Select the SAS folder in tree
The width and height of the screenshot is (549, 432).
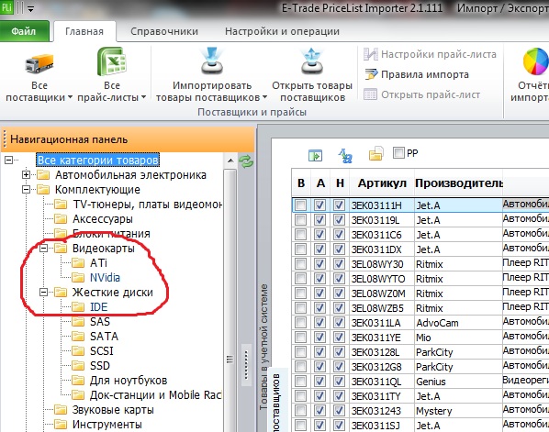(x=100, y=321)
